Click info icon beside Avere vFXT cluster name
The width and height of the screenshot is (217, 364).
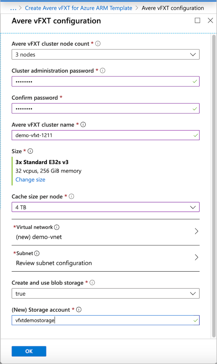click(x=83, y=125)
